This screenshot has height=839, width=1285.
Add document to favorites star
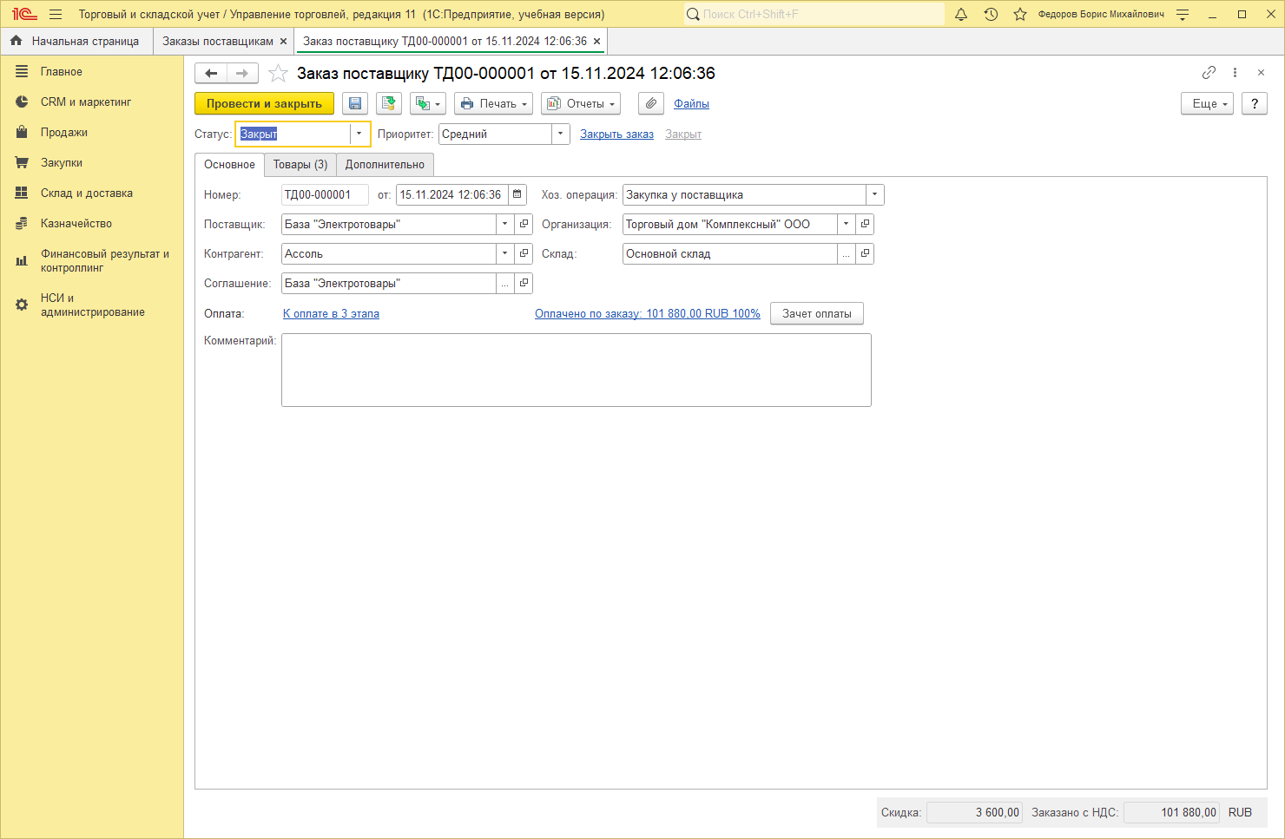(278, 73)
